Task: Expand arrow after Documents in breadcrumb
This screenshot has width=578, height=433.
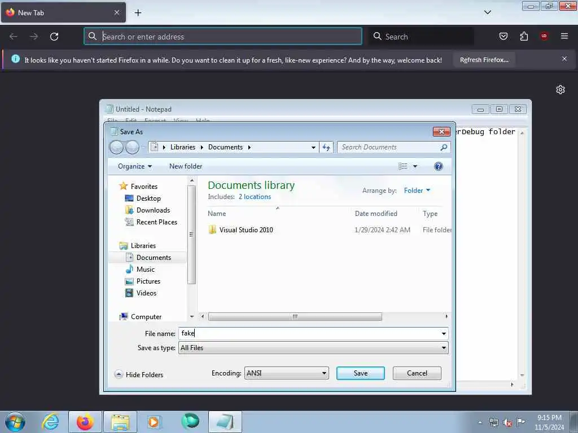Action: pyautogui.click(x=249, y=147)
